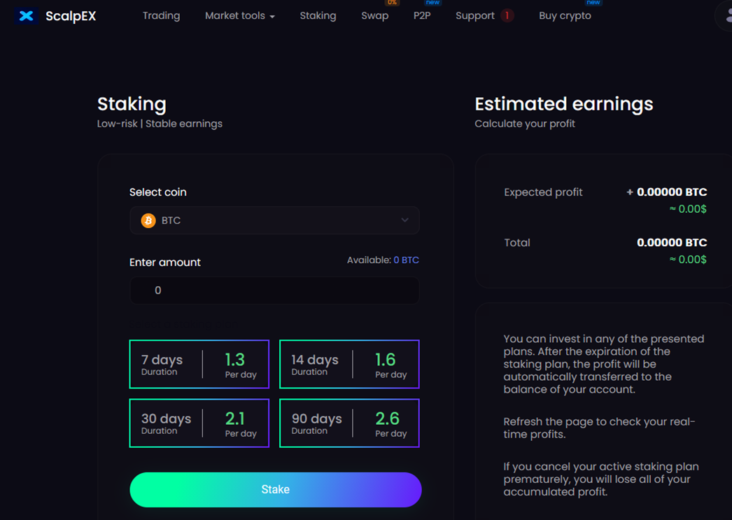The height and width of the screenshot is (520, 732).
Task: Click the ScalpEX X logo icon
Action: (26, 16)
